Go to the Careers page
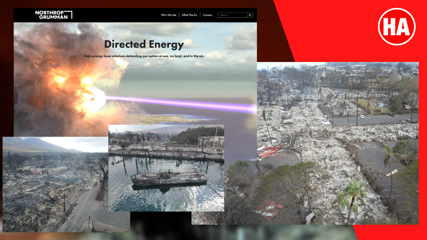This screenshot has height=240, width=427. point(207,15)
